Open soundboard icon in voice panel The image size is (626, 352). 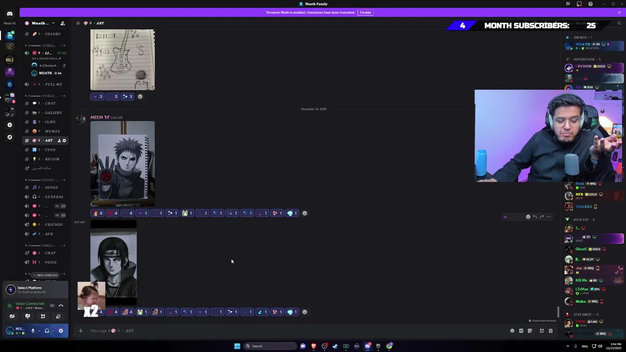(58, 316)
